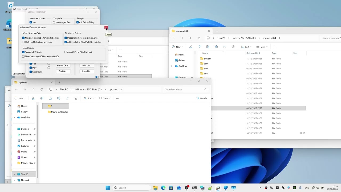Select the Non-Merged Sets radio button

pos(54,22)
